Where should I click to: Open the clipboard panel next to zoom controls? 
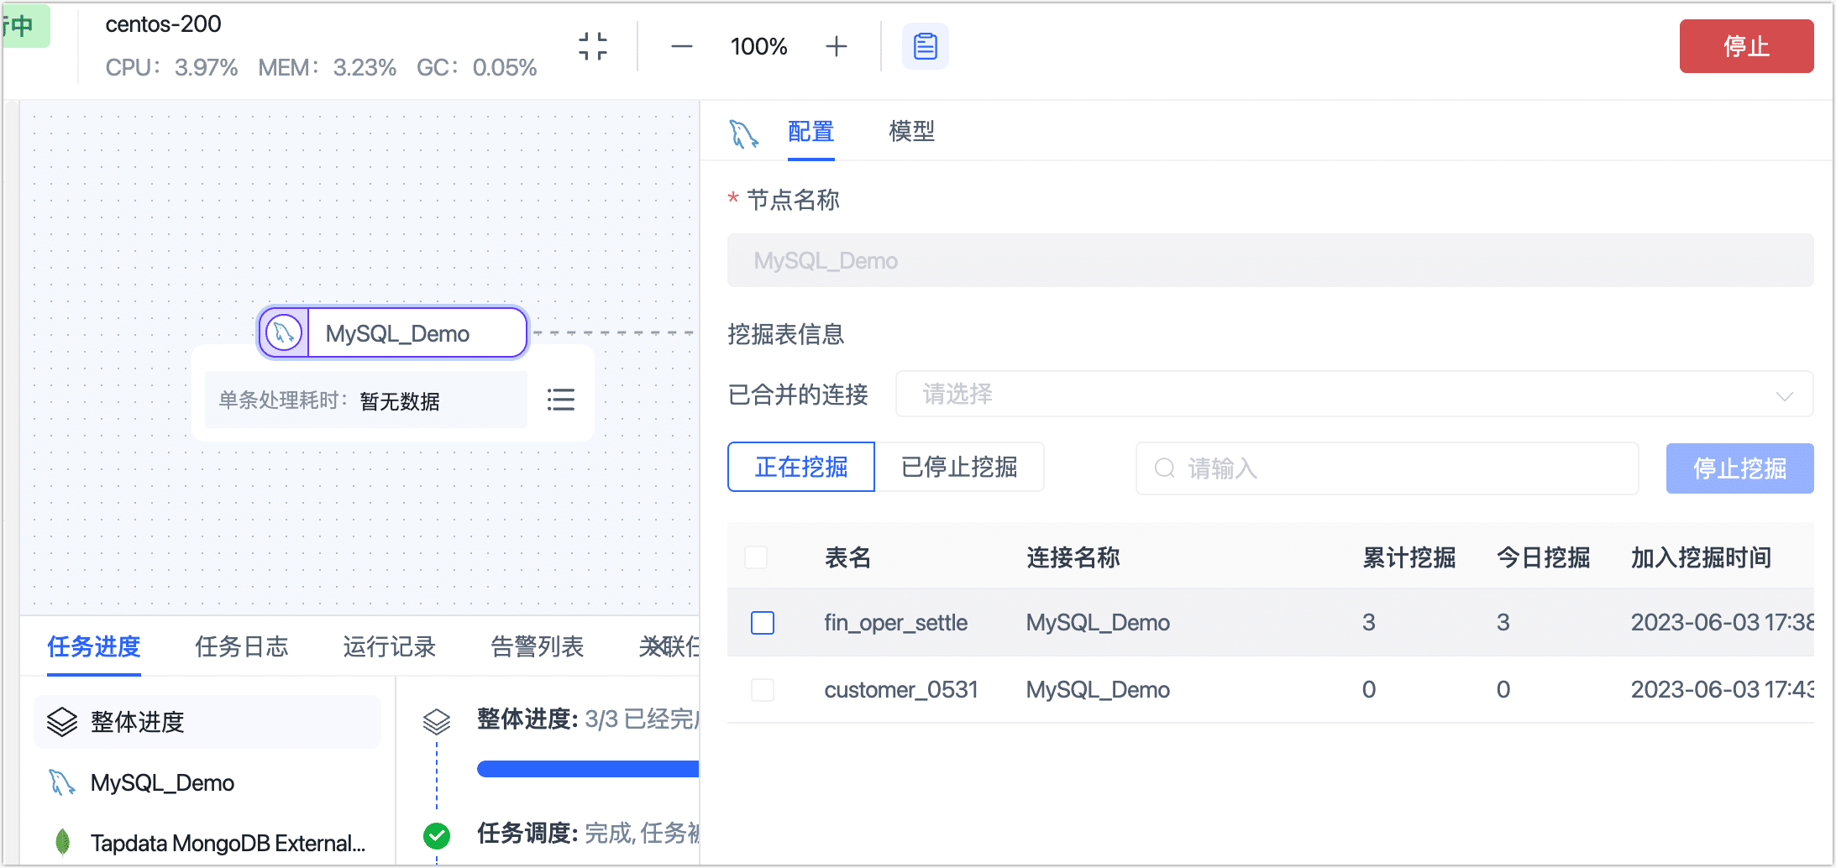pos(925,46)
